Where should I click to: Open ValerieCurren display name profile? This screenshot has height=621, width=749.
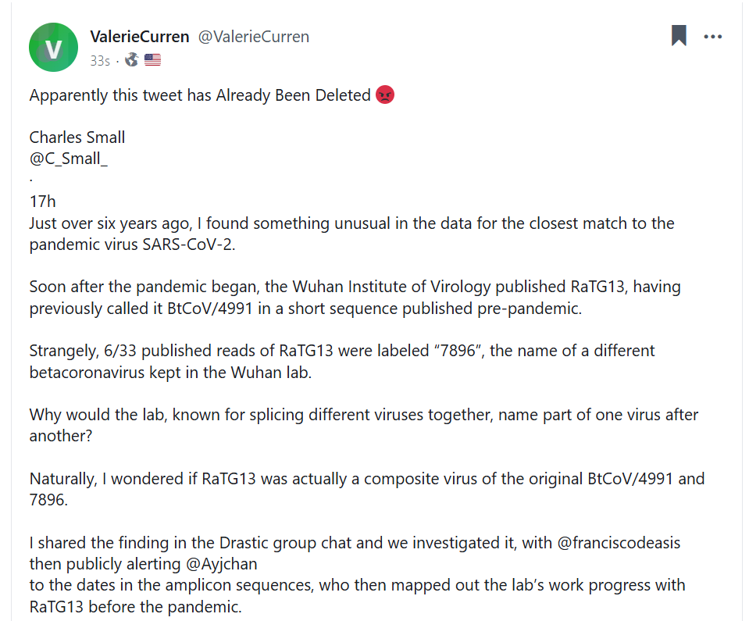(x=140, y=37)
